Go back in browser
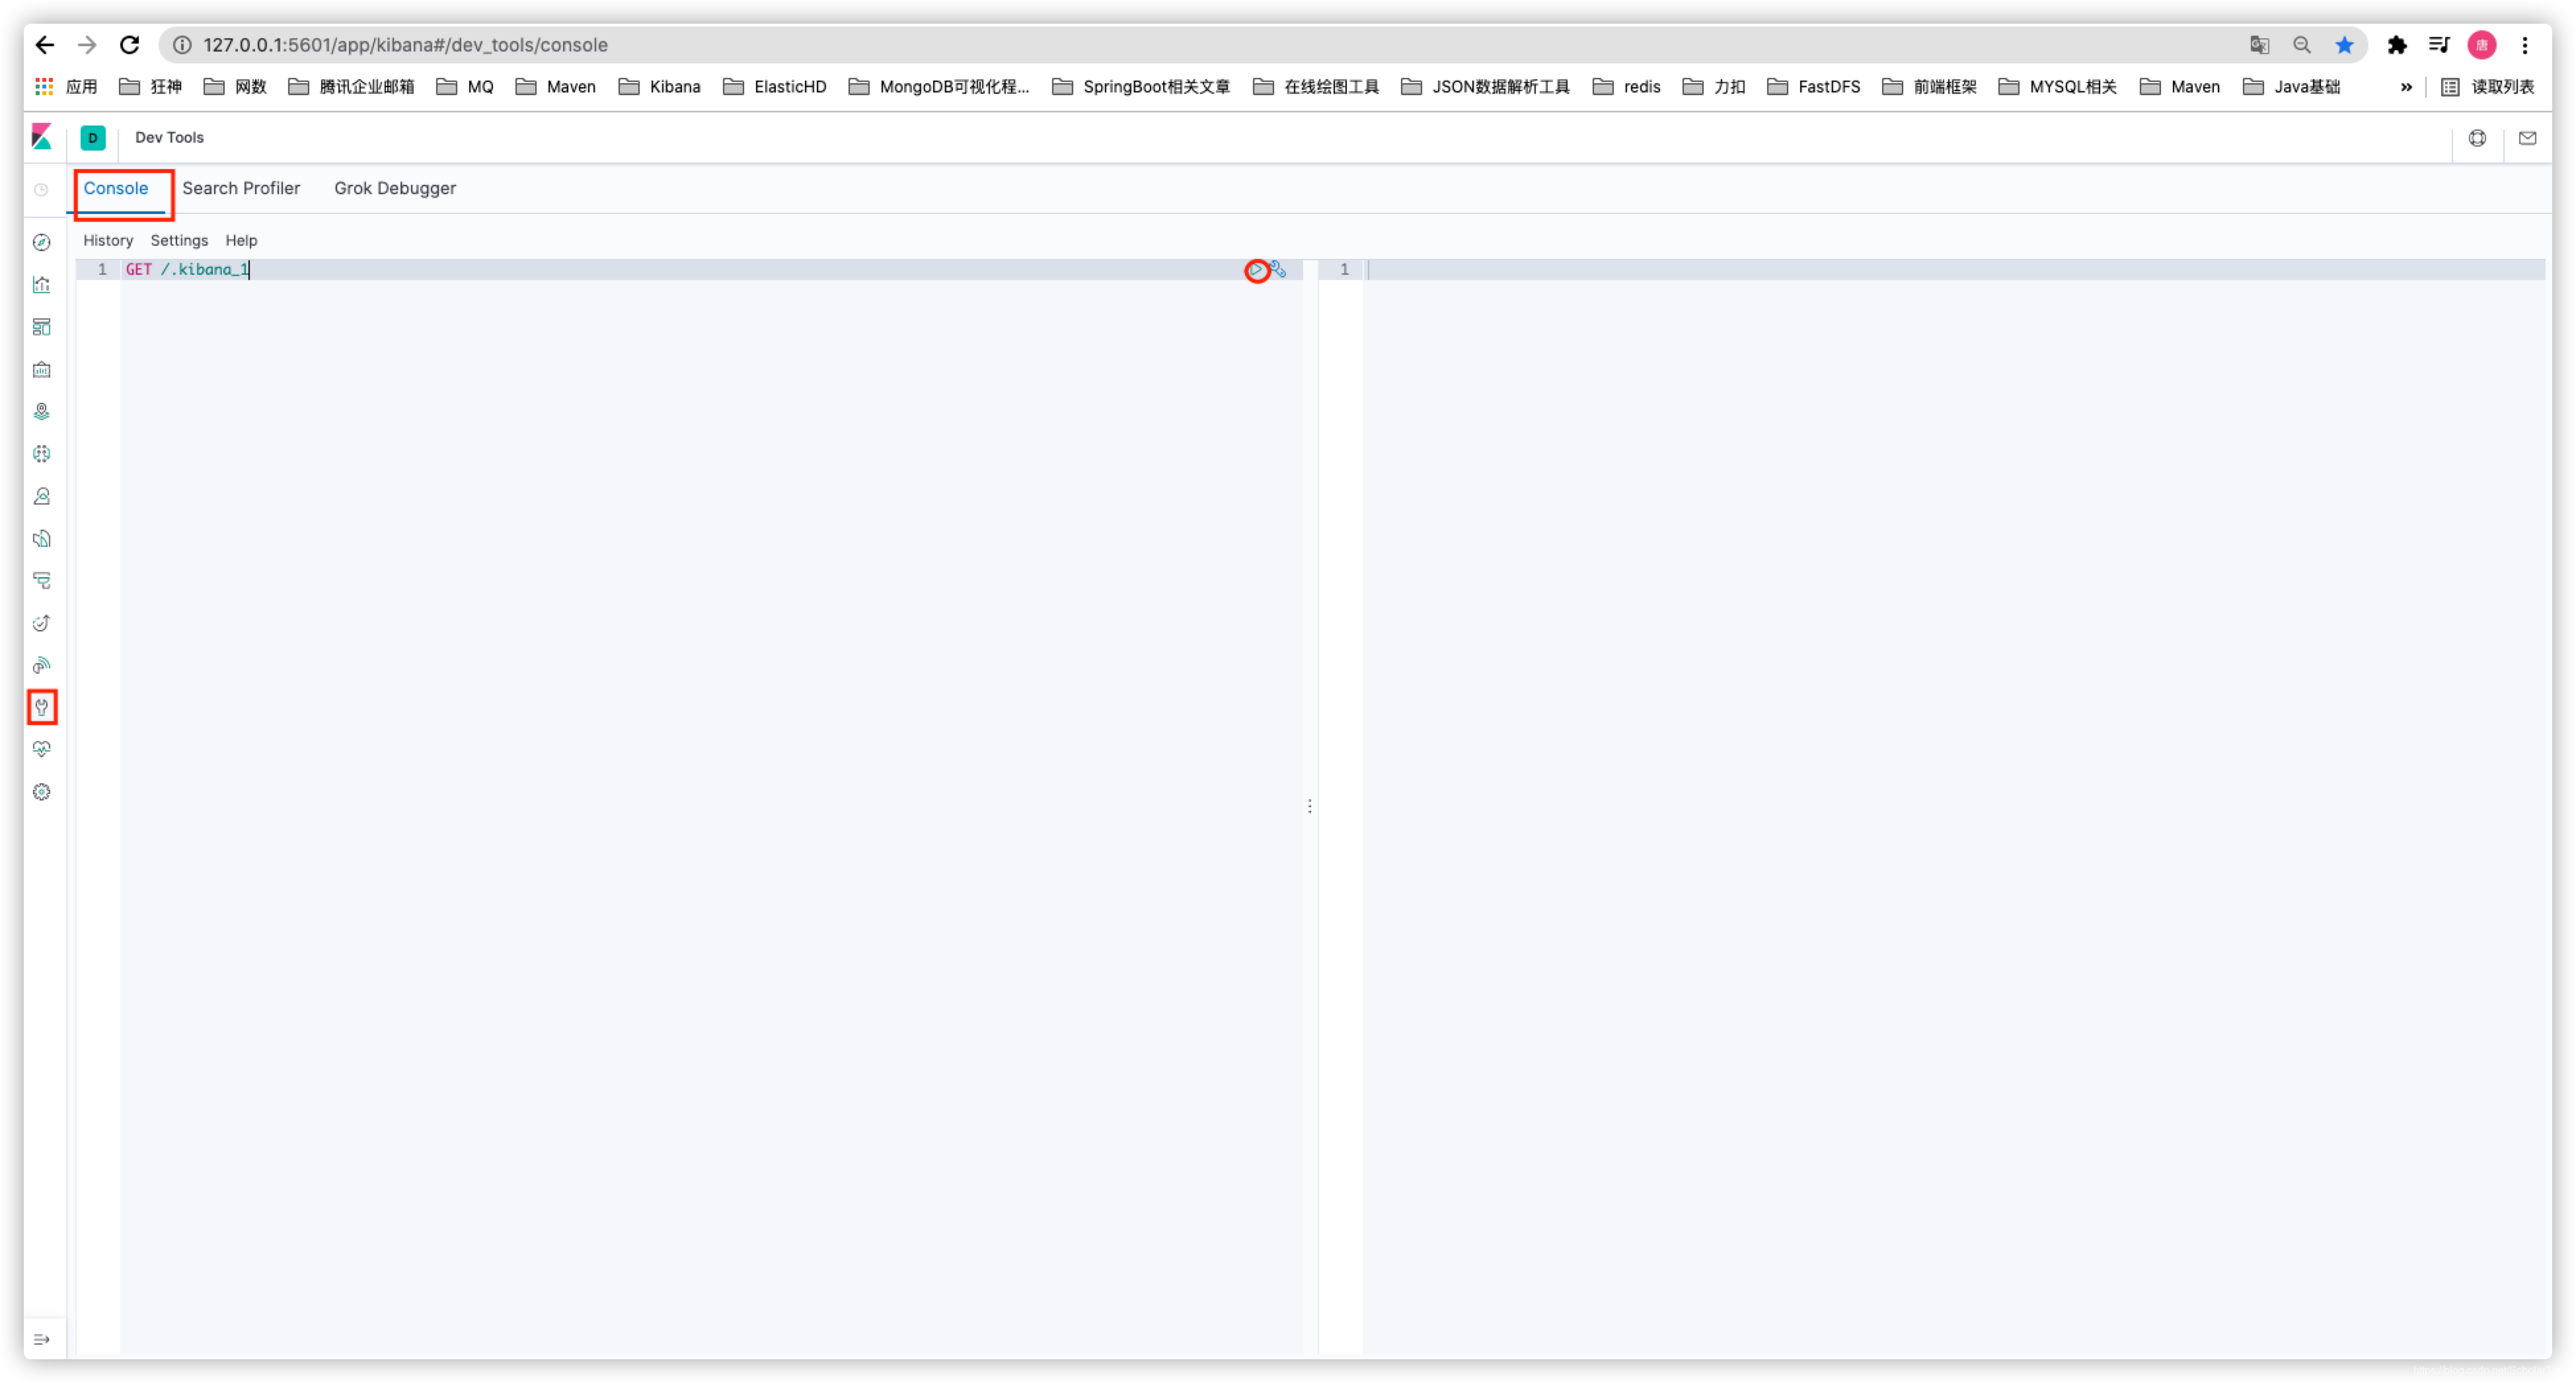The width and height of the screenshot is (2576, 1383). pos(45,45)
